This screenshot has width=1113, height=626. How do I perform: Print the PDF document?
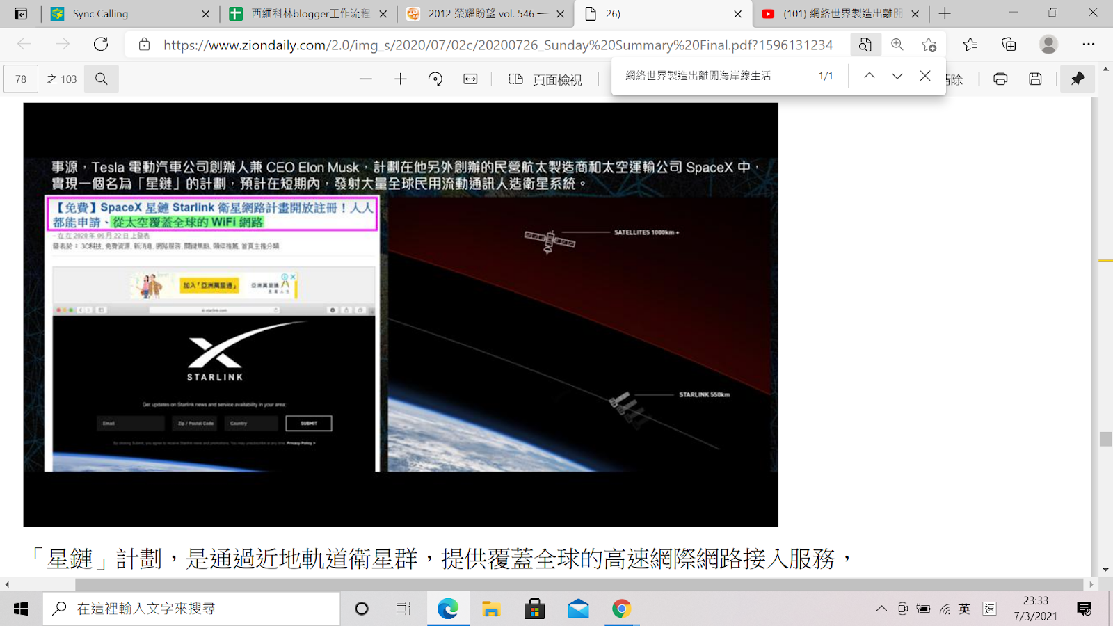1000,79
